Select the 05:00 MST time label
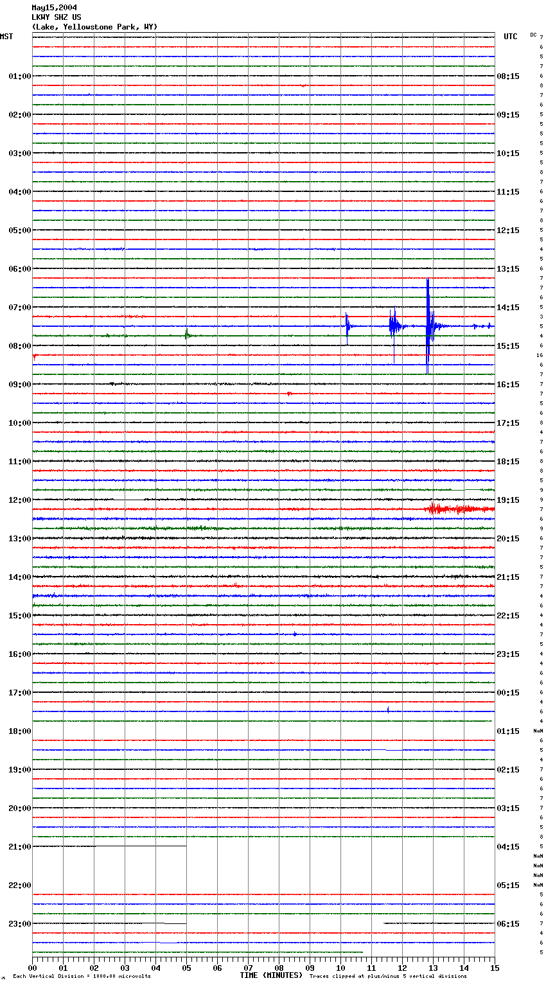 point(20,231)
